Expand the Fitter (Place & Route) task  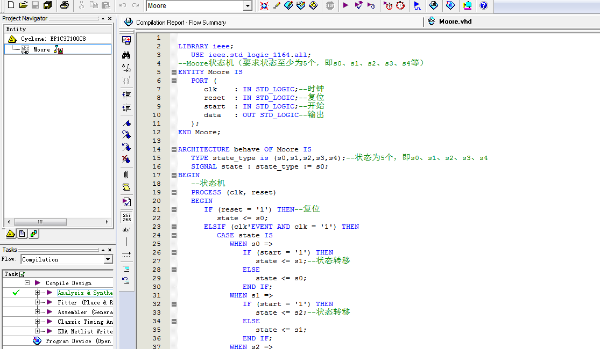(x=38, y=302)
